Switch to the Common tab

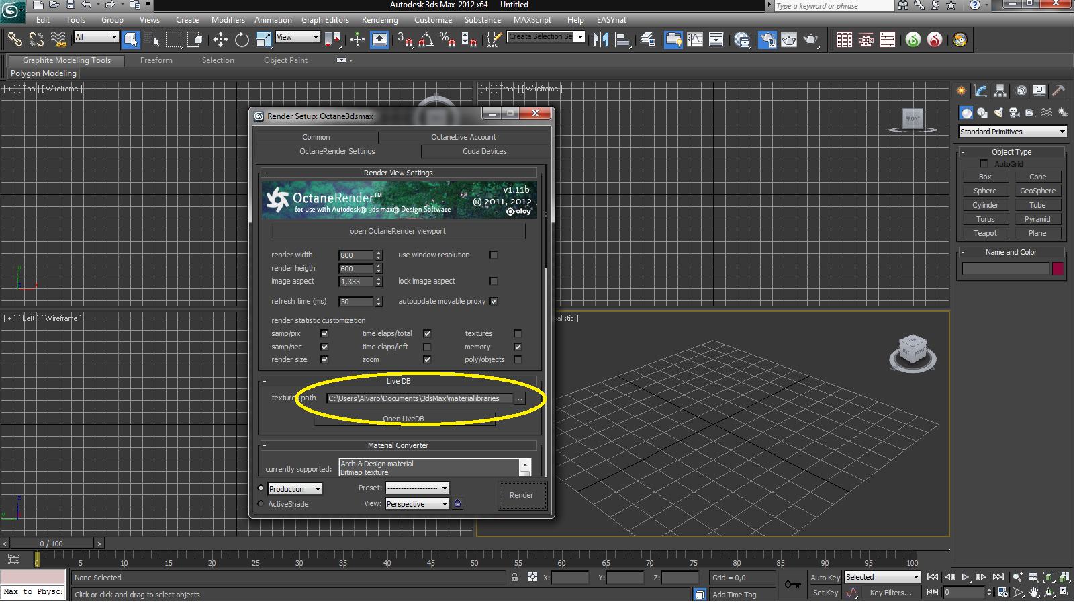(316, 137)
